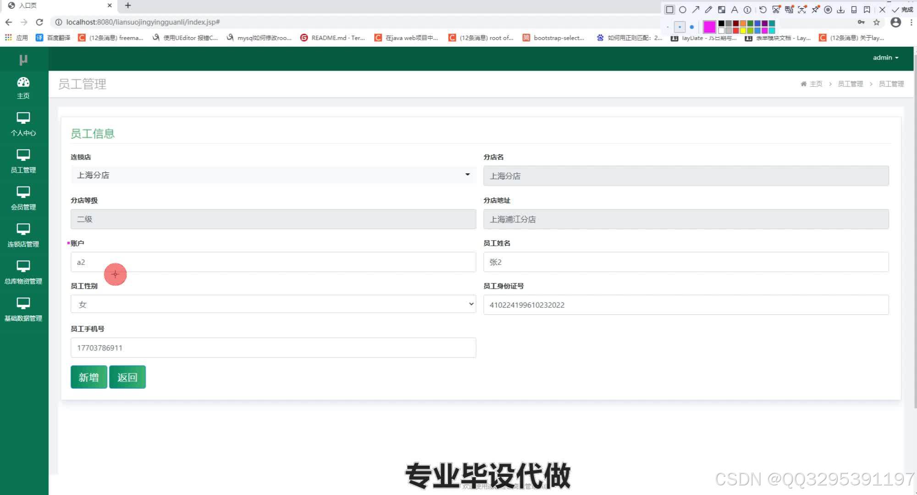Screen dimensions: 917x495
Task: Click the scissors screenshot tool icon
Action: click(x=776, y=10)
